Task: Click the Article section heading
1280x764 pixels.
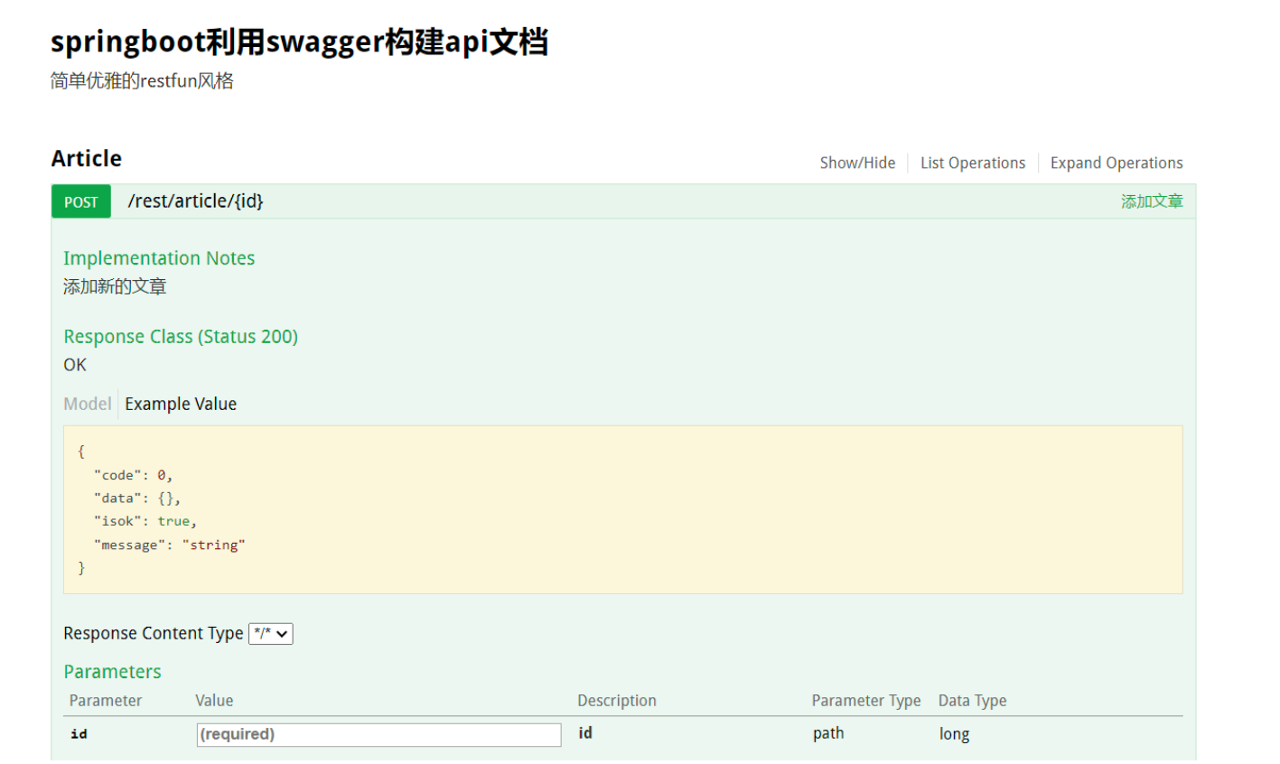Action: [87, 159]
